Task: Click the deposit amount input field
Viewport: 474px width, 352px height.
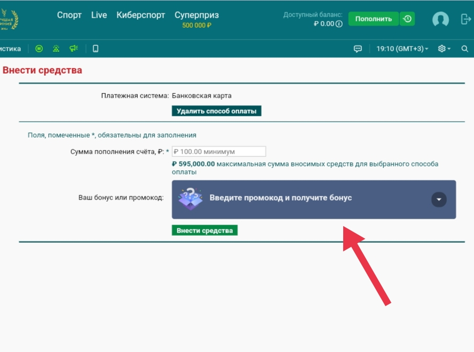Action: [219, 151]
